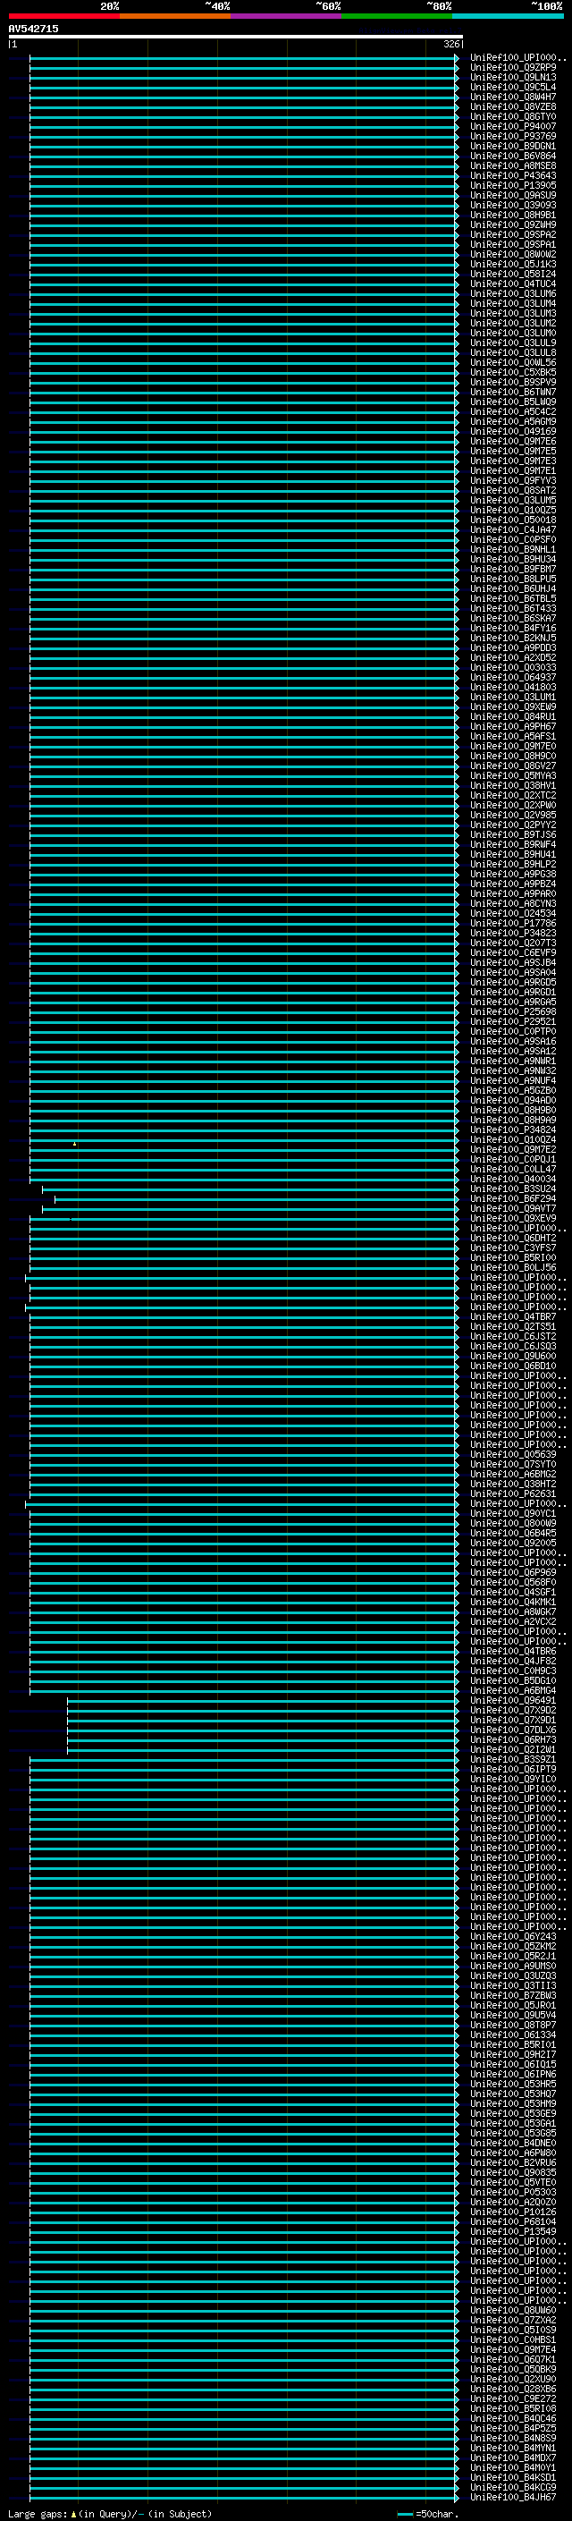The image size is (572, 2521).
Task: Select the UniRef100_Q39093 alignment label
Action: pos(513,206)
